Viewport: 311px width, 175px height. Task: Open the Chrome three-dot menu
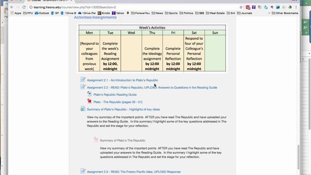click(296, 7)
